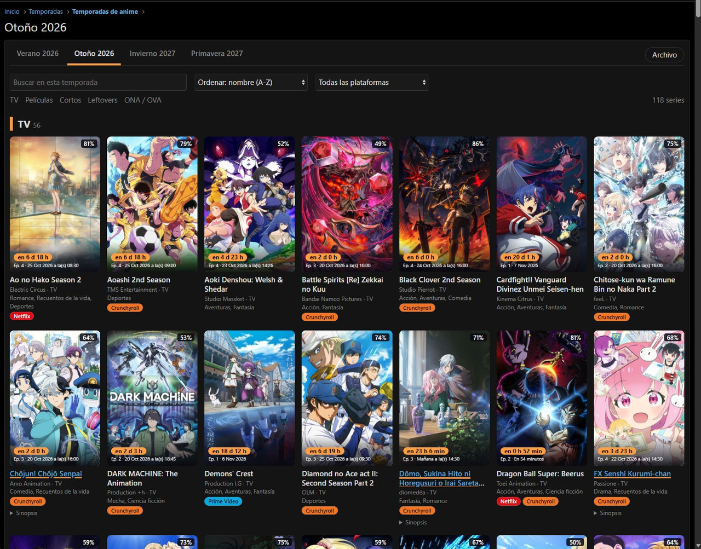Jump to the Leftovers section
This screenshot has width=701, height=549.
tap(102, 100)
